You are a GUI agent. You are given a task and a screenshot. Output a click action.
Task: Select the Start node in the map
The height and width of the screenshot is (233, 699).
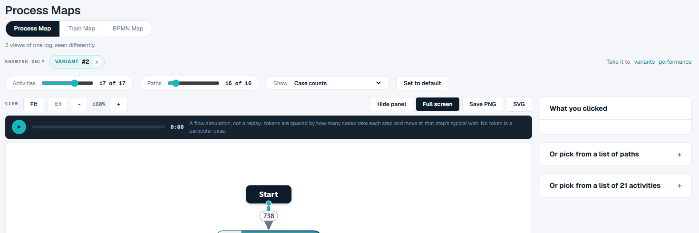269,194
